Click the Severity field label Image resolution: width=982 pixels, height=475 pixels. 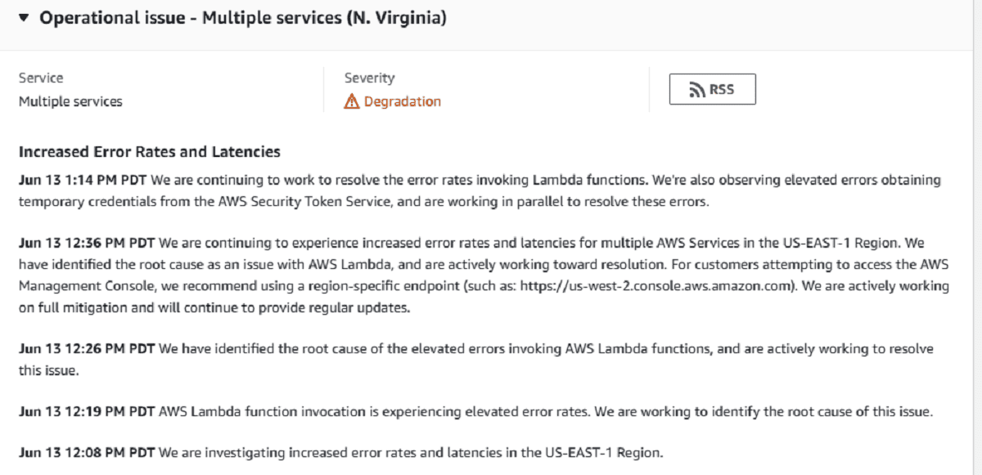click(x=369, y=78)
